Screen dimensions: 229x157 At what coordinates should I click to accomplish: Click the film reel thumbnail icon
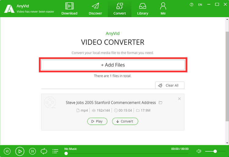50,103
